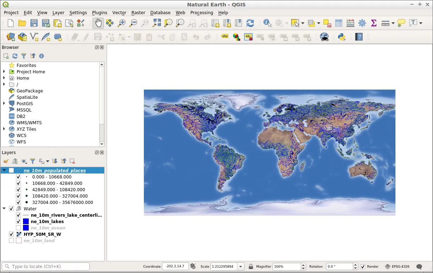Viewport: 433px width, 273px height.
Task: Click the blue ne_10m_lakes color swatch
Action: tap(26, 222)
